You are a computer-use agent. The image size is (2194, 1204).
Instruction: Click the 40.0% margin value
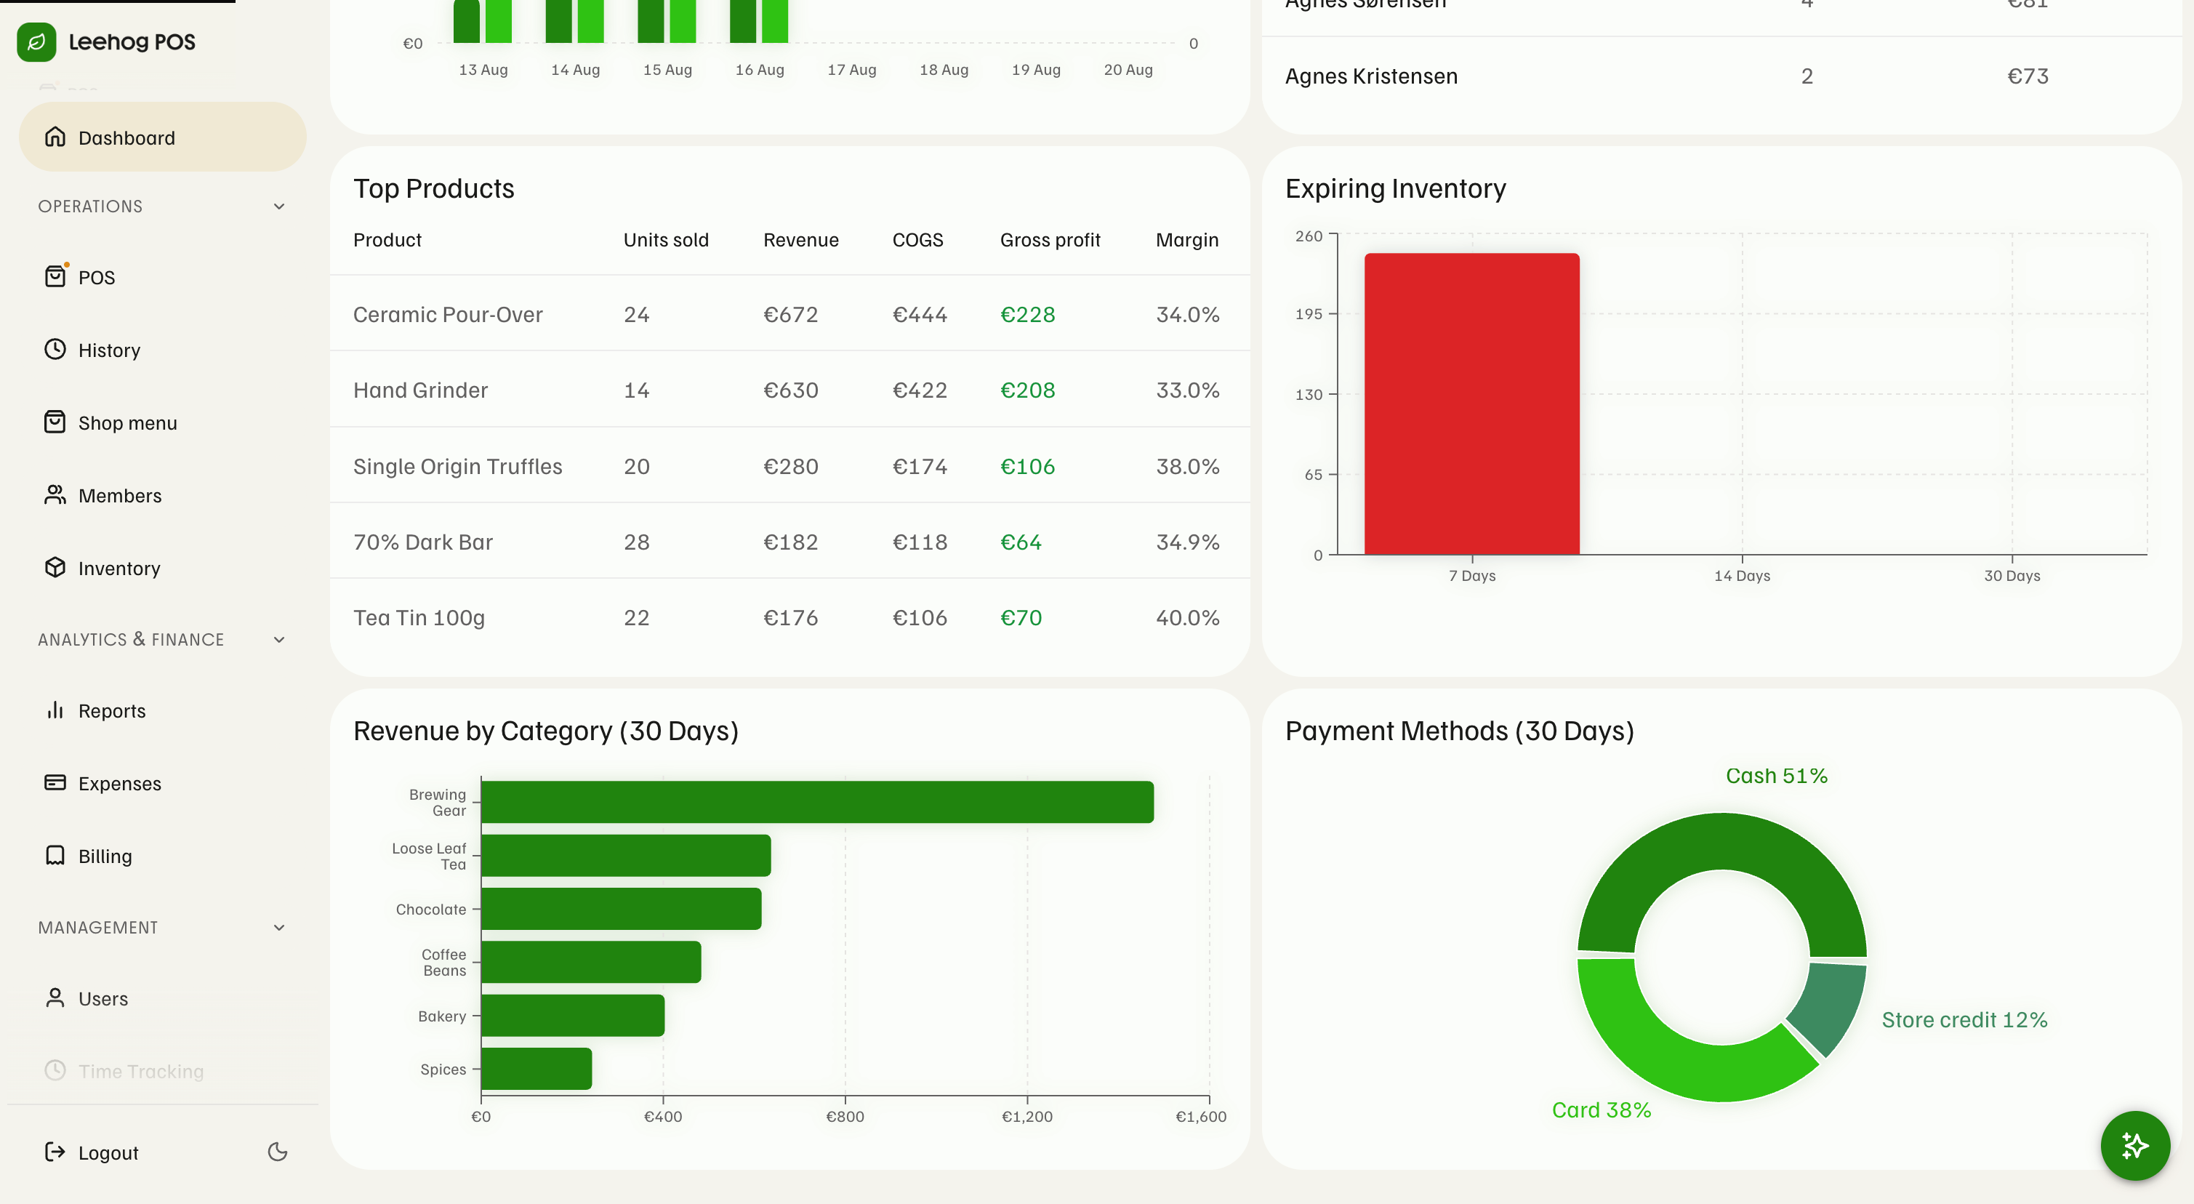(1187, 618)
